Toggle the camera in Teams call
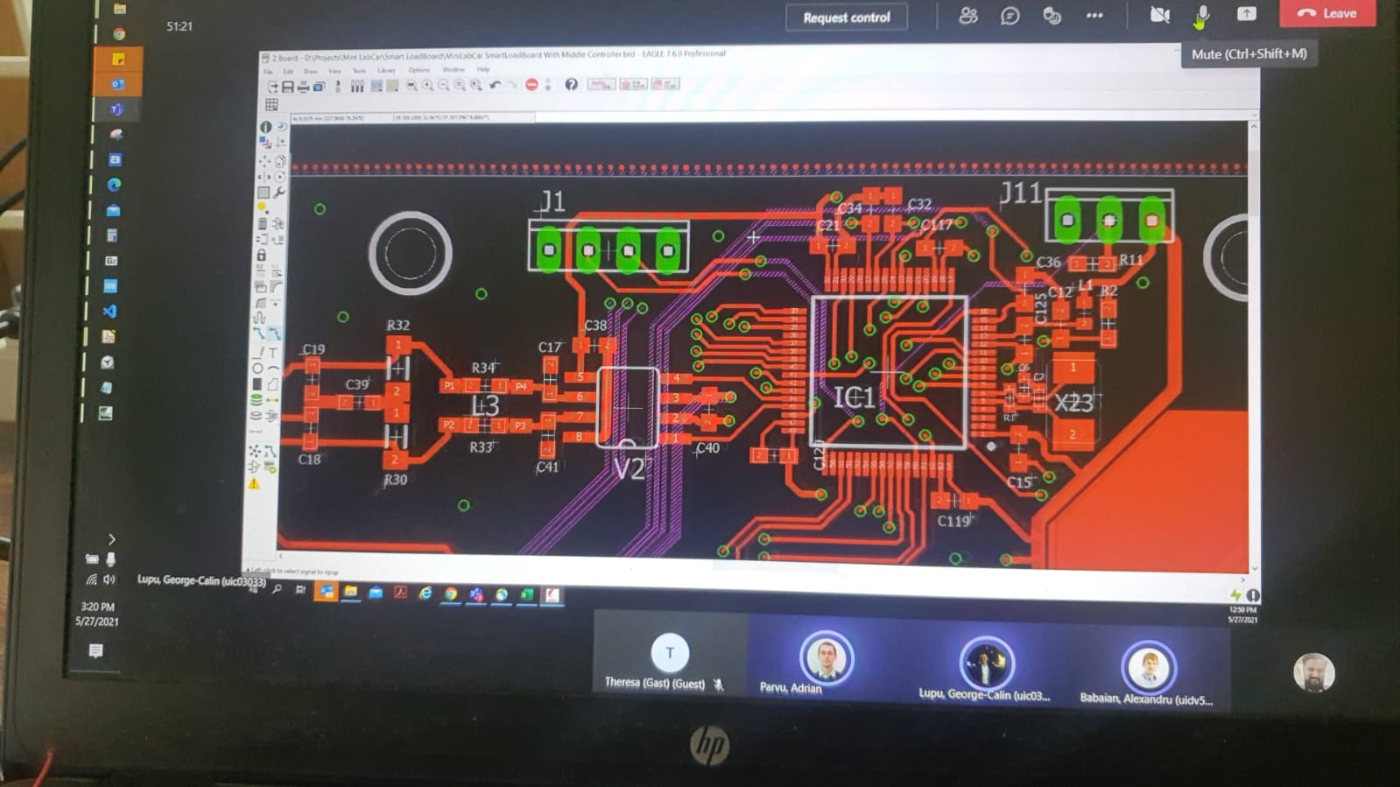1400x787 pixels. [1159, 14]
